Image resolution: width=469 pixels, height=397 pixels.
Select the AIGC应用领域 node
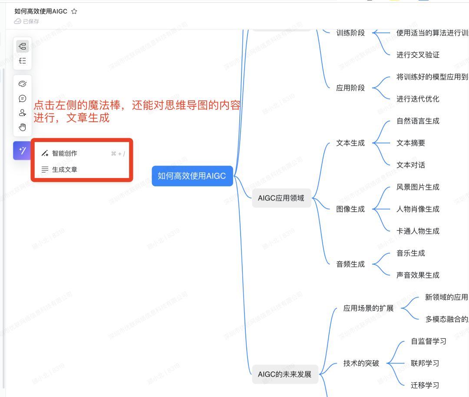tap(281, 198)
